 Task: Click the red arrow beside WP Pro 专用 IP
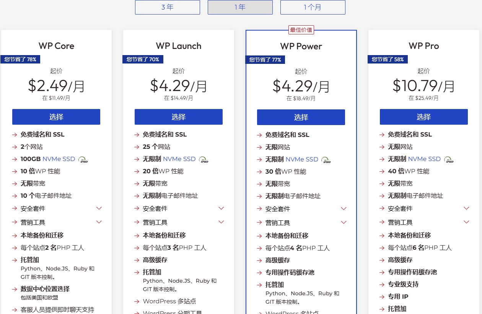(382, 296)
